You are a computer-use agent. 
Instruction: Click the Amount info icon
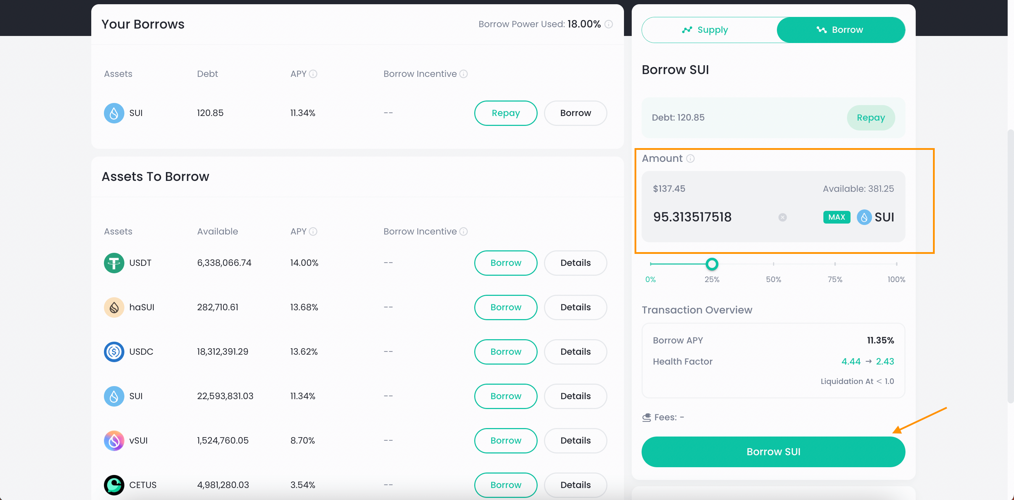coord(690,158)
